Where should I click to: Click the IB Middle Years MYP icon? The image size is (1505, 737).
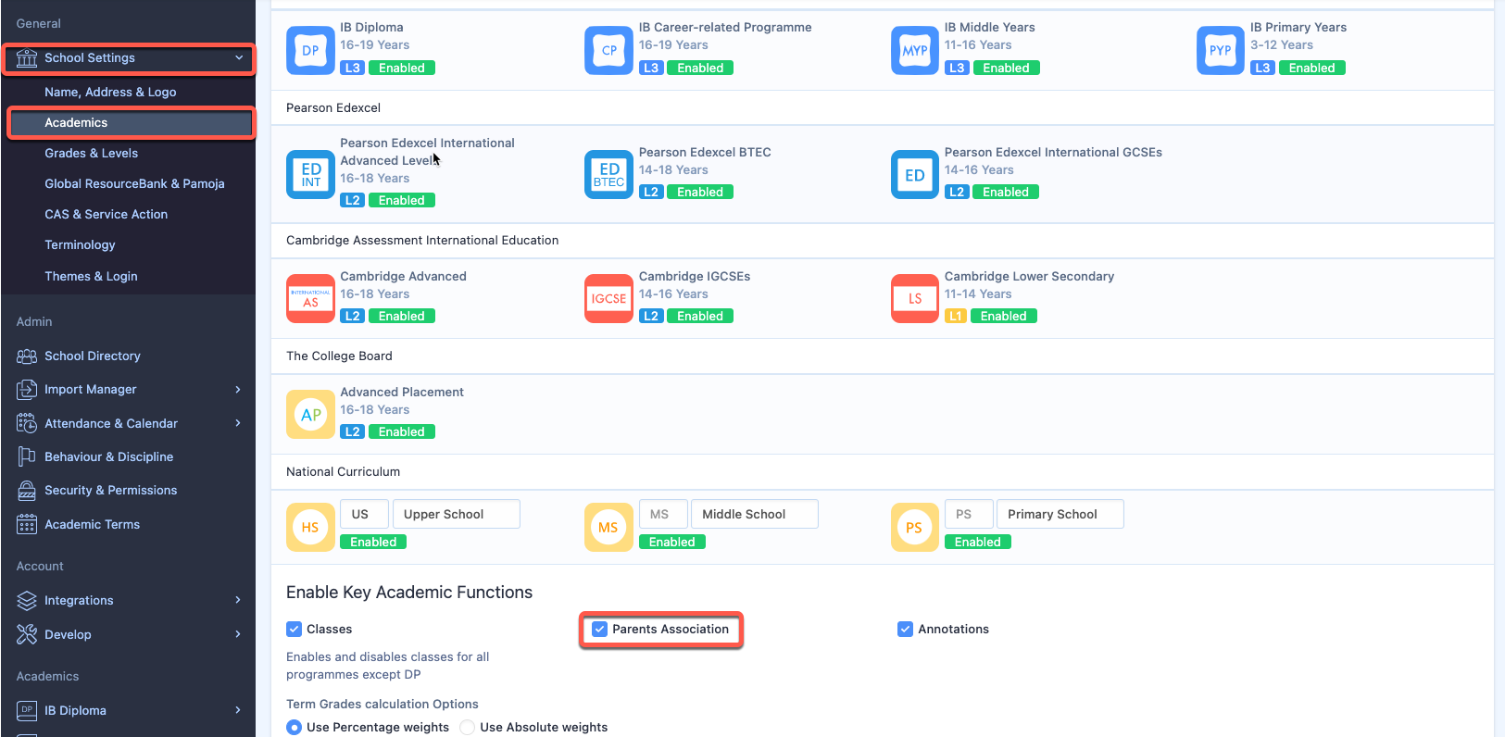[x=915, y=51]
